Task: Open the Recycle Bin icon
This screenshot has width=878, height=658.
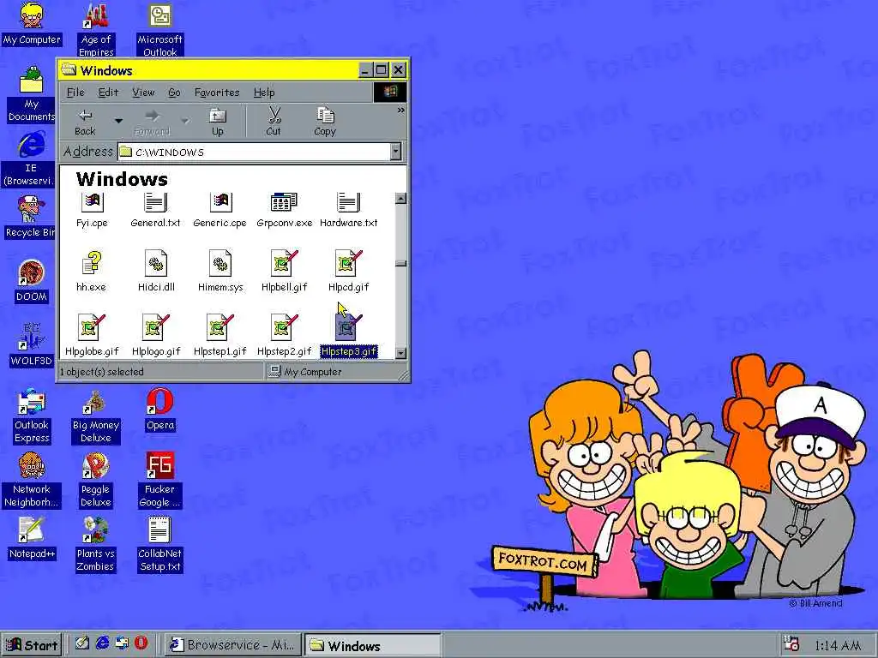Action: 32,217
